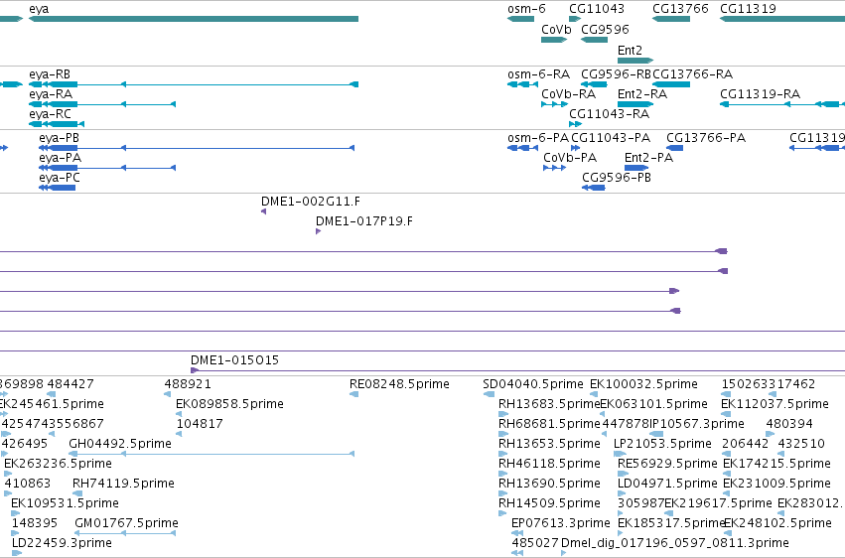Select the eya-RB transcript line
The width and height of the screenshot is (845, 558).
194,84
